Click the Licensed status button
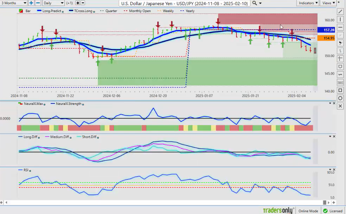346x214 pixels. 332,211
